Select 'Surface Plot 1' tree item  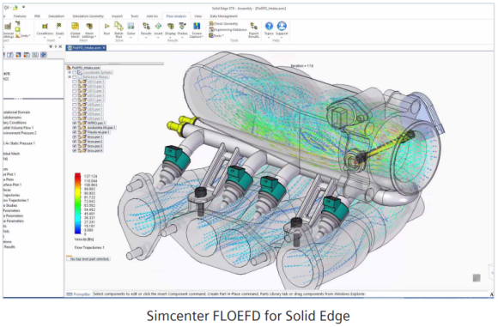point(12,185)
